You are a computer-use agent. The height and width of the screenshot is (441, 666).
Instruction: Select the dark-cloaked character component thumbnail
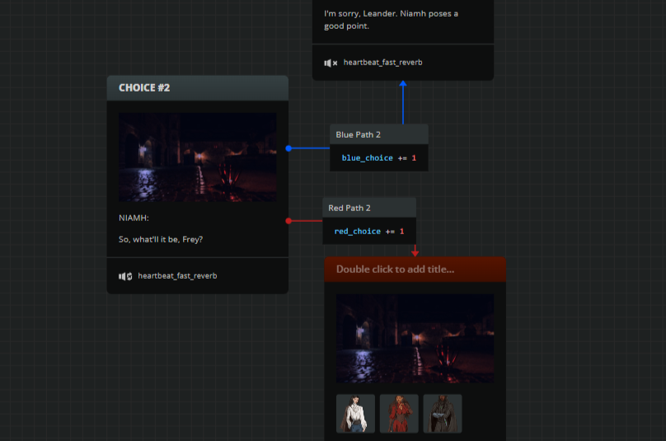[x=443, y=414]
